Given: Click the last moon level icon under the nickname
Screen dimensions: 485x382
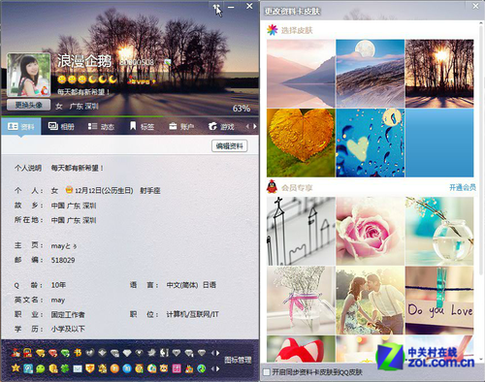Looking at the screenshot, I should click(x=113, y=80).
